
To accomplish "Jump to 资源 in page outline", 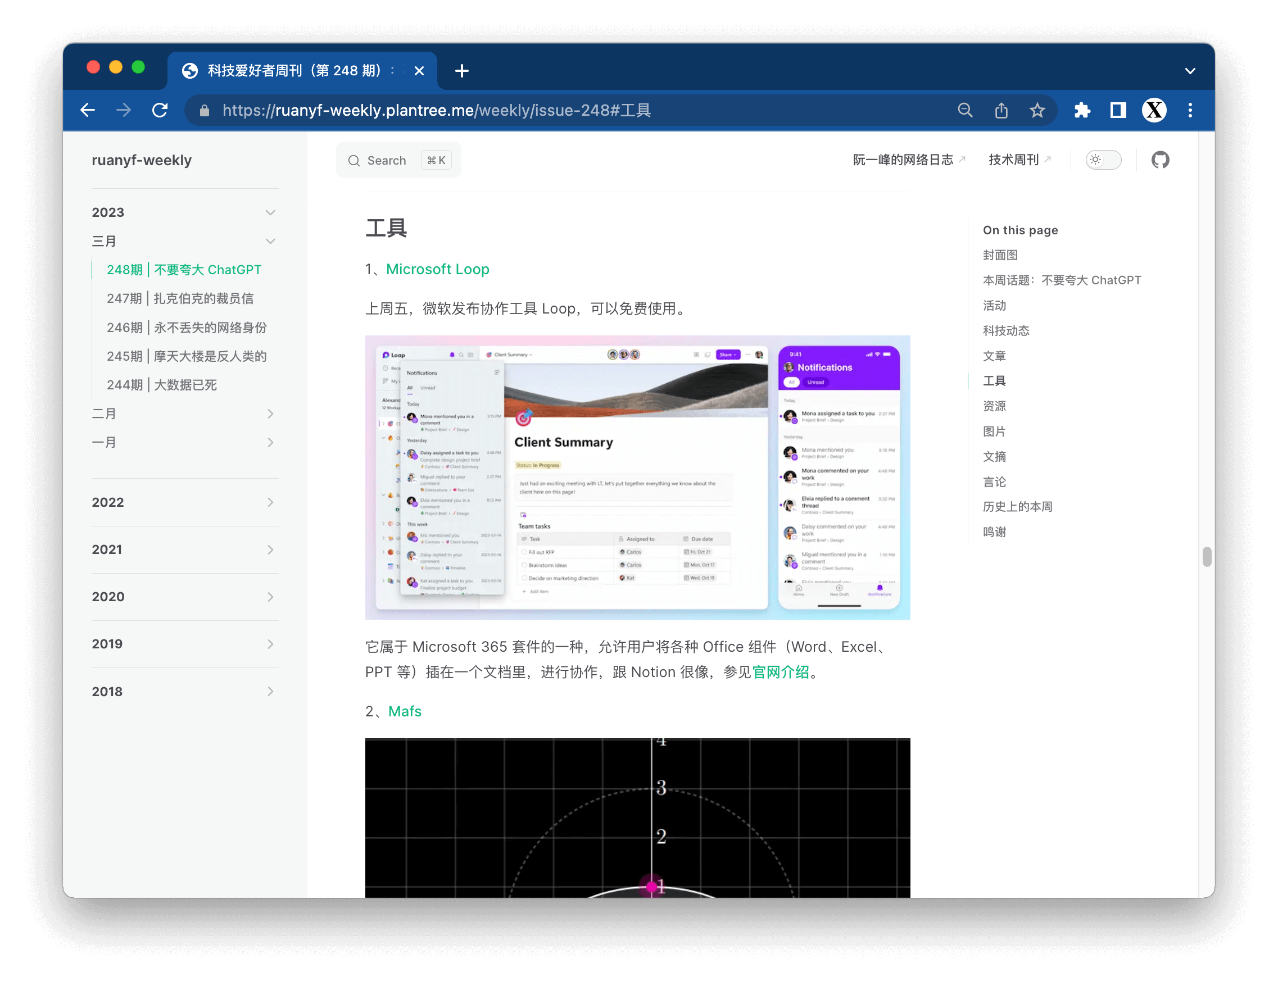I will pyautogui.click(x=994, y=405).
